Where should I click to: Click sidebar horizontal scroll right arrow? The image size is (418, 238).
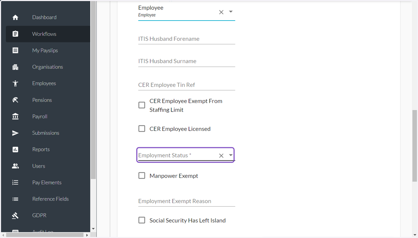pos(87,235)
